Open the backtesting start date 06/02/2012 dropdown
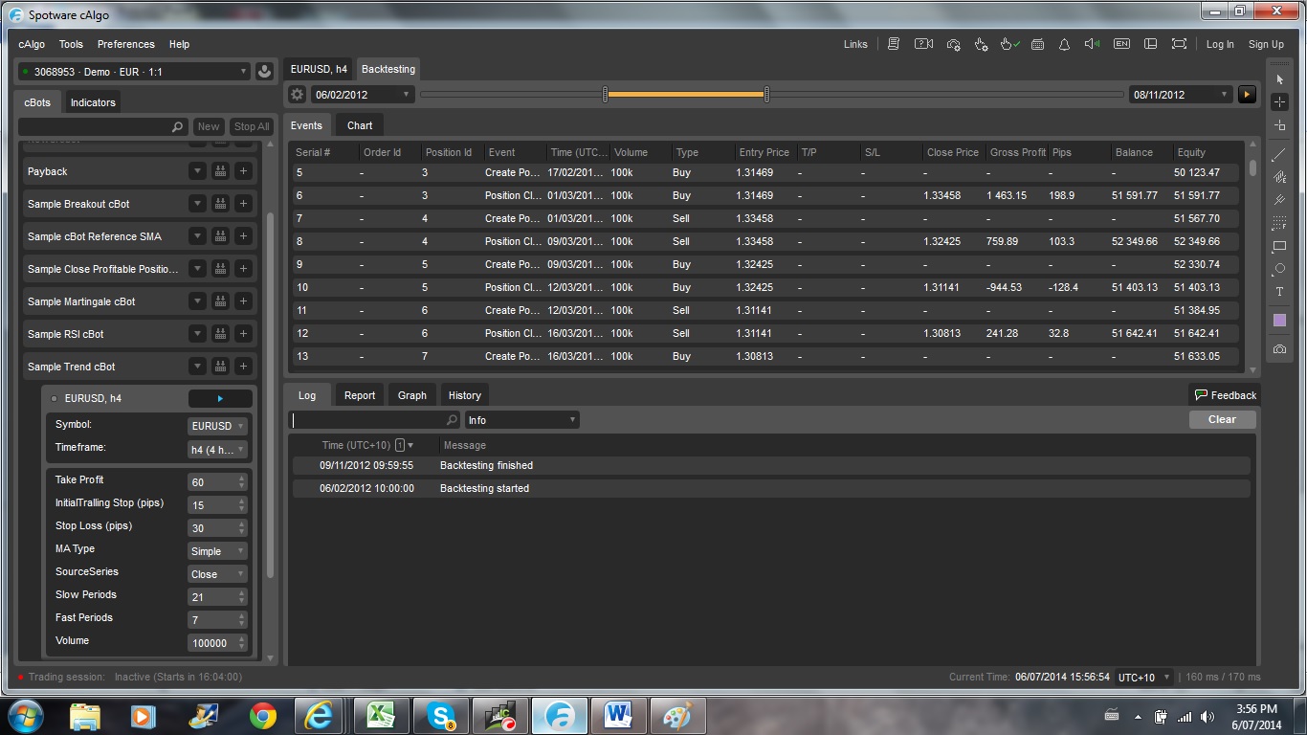 [362, 95]
